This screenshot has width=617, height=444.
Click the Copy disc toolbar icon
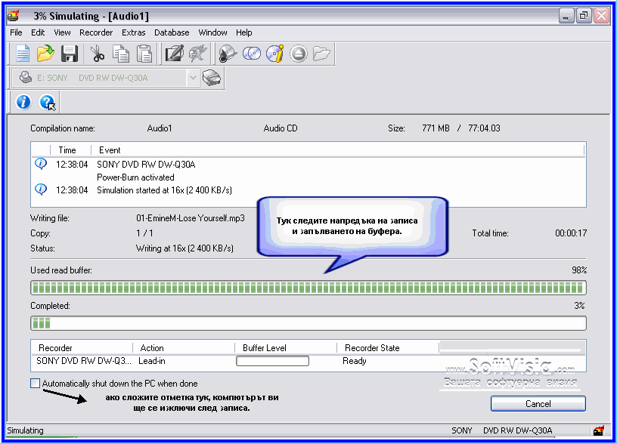coord(252,54)
